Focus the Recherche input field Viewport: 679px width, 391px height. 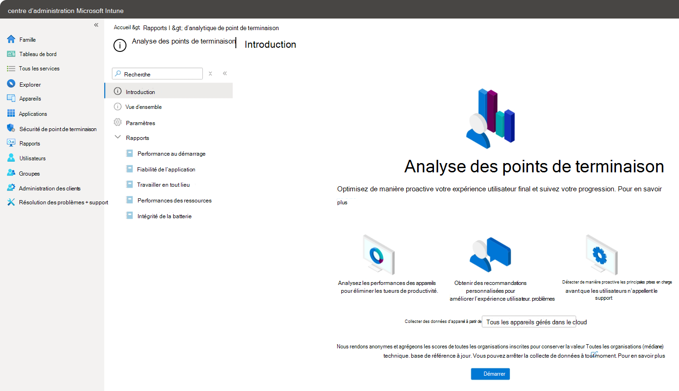point(157,74)
